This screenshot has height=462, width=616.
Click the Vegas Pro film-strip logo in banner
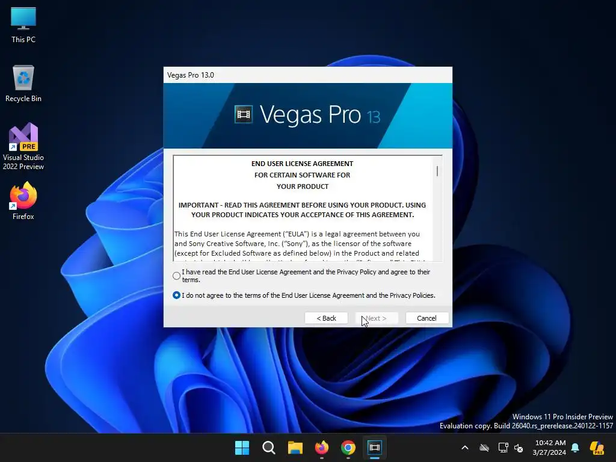click(244, 115)
